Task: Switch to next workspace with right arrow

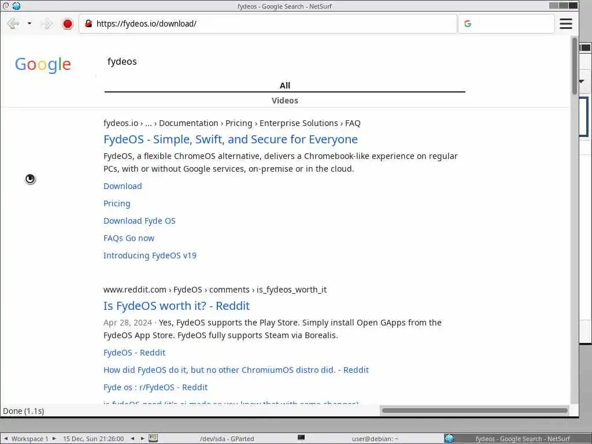Action: 54,438
